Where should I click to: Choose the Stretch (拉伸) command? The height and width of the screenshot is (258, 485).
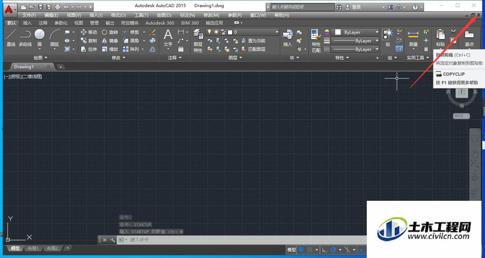tap(89, 49)
